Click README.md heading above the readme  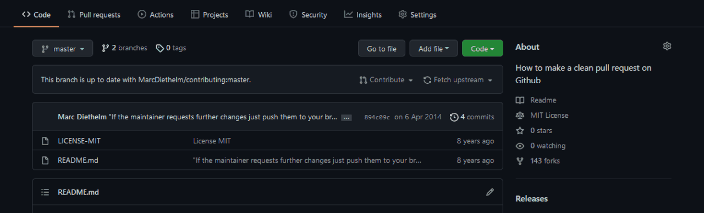[x=78, y=192]
